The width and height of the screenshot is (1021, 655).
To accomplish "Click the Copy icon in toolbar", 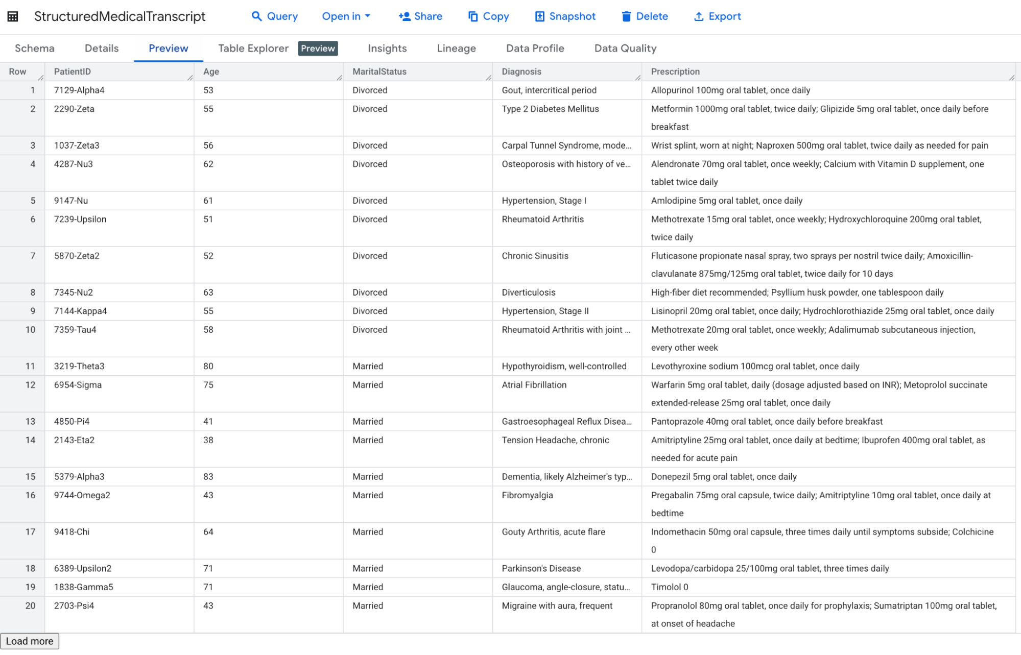I will pyautogui.click(x=473, y=16).
